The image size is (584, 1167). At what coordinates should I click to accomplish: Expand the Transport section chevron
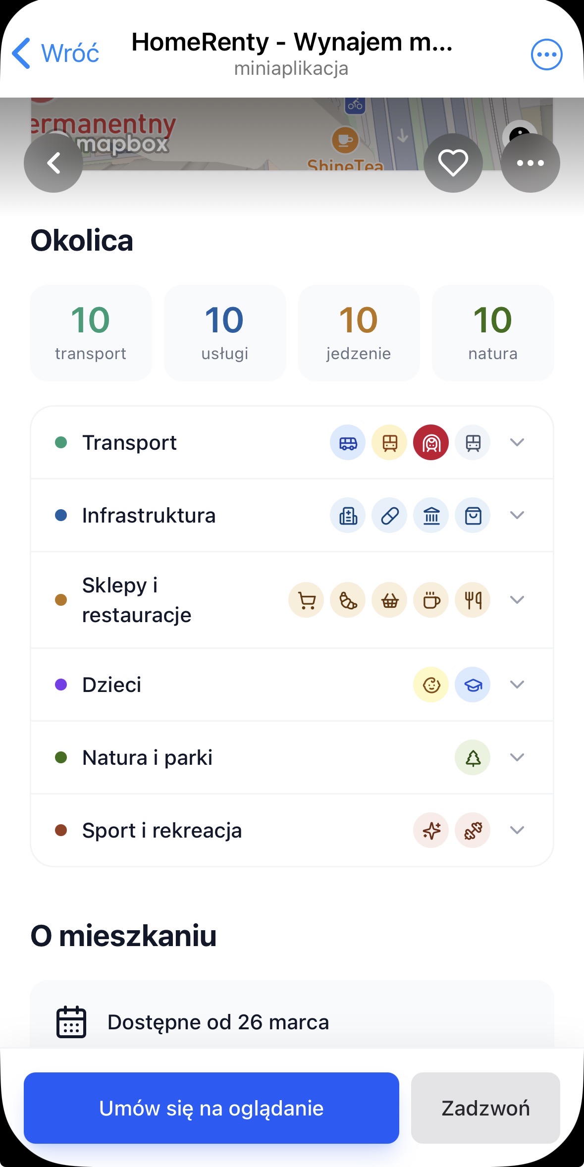(517, 442)
